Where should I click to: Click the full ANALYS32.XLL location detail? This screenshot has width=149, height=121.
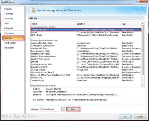82,95
